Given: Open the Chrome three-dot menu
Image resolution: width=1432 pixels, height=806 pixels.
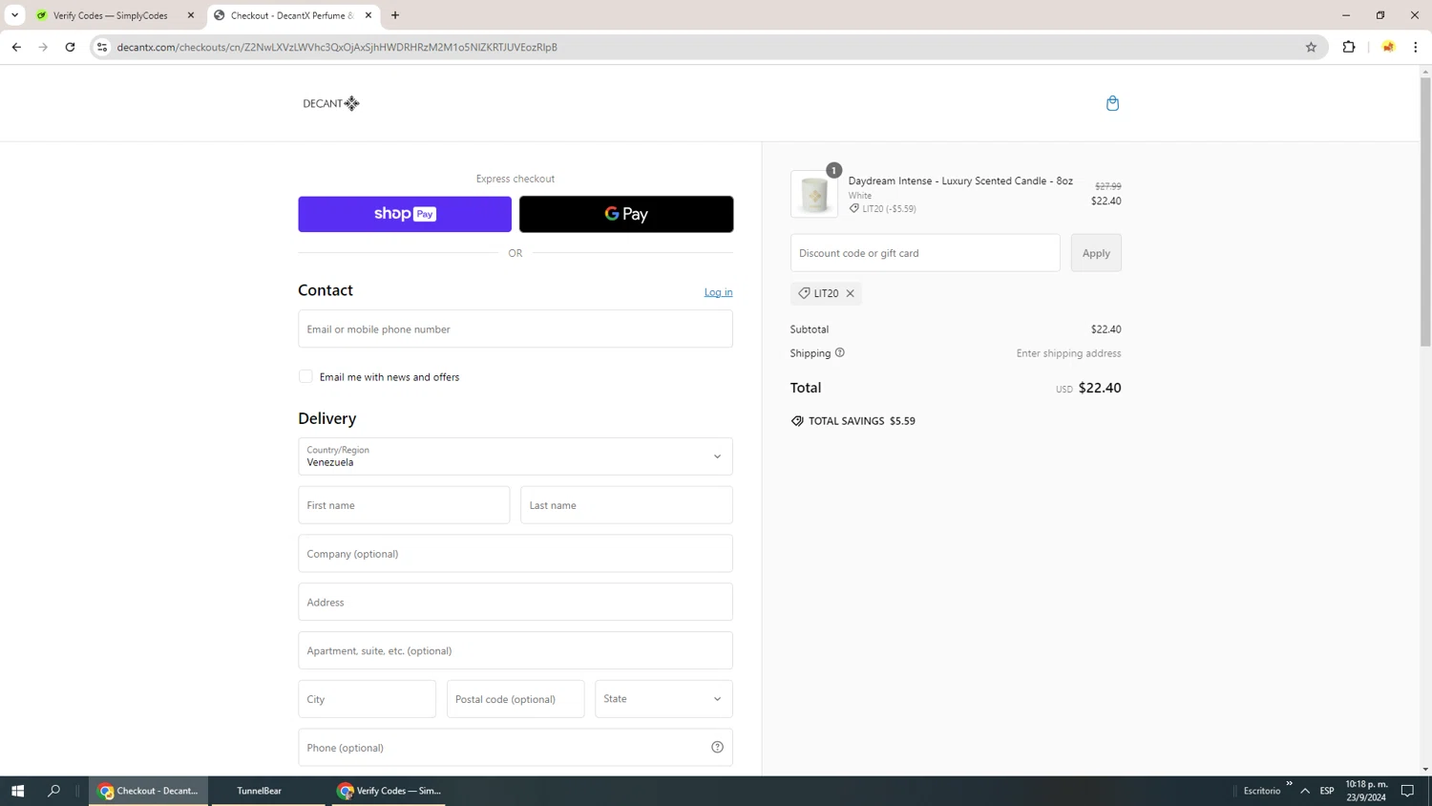Looking at the screenshot, I should click(x=1416, y=47).
